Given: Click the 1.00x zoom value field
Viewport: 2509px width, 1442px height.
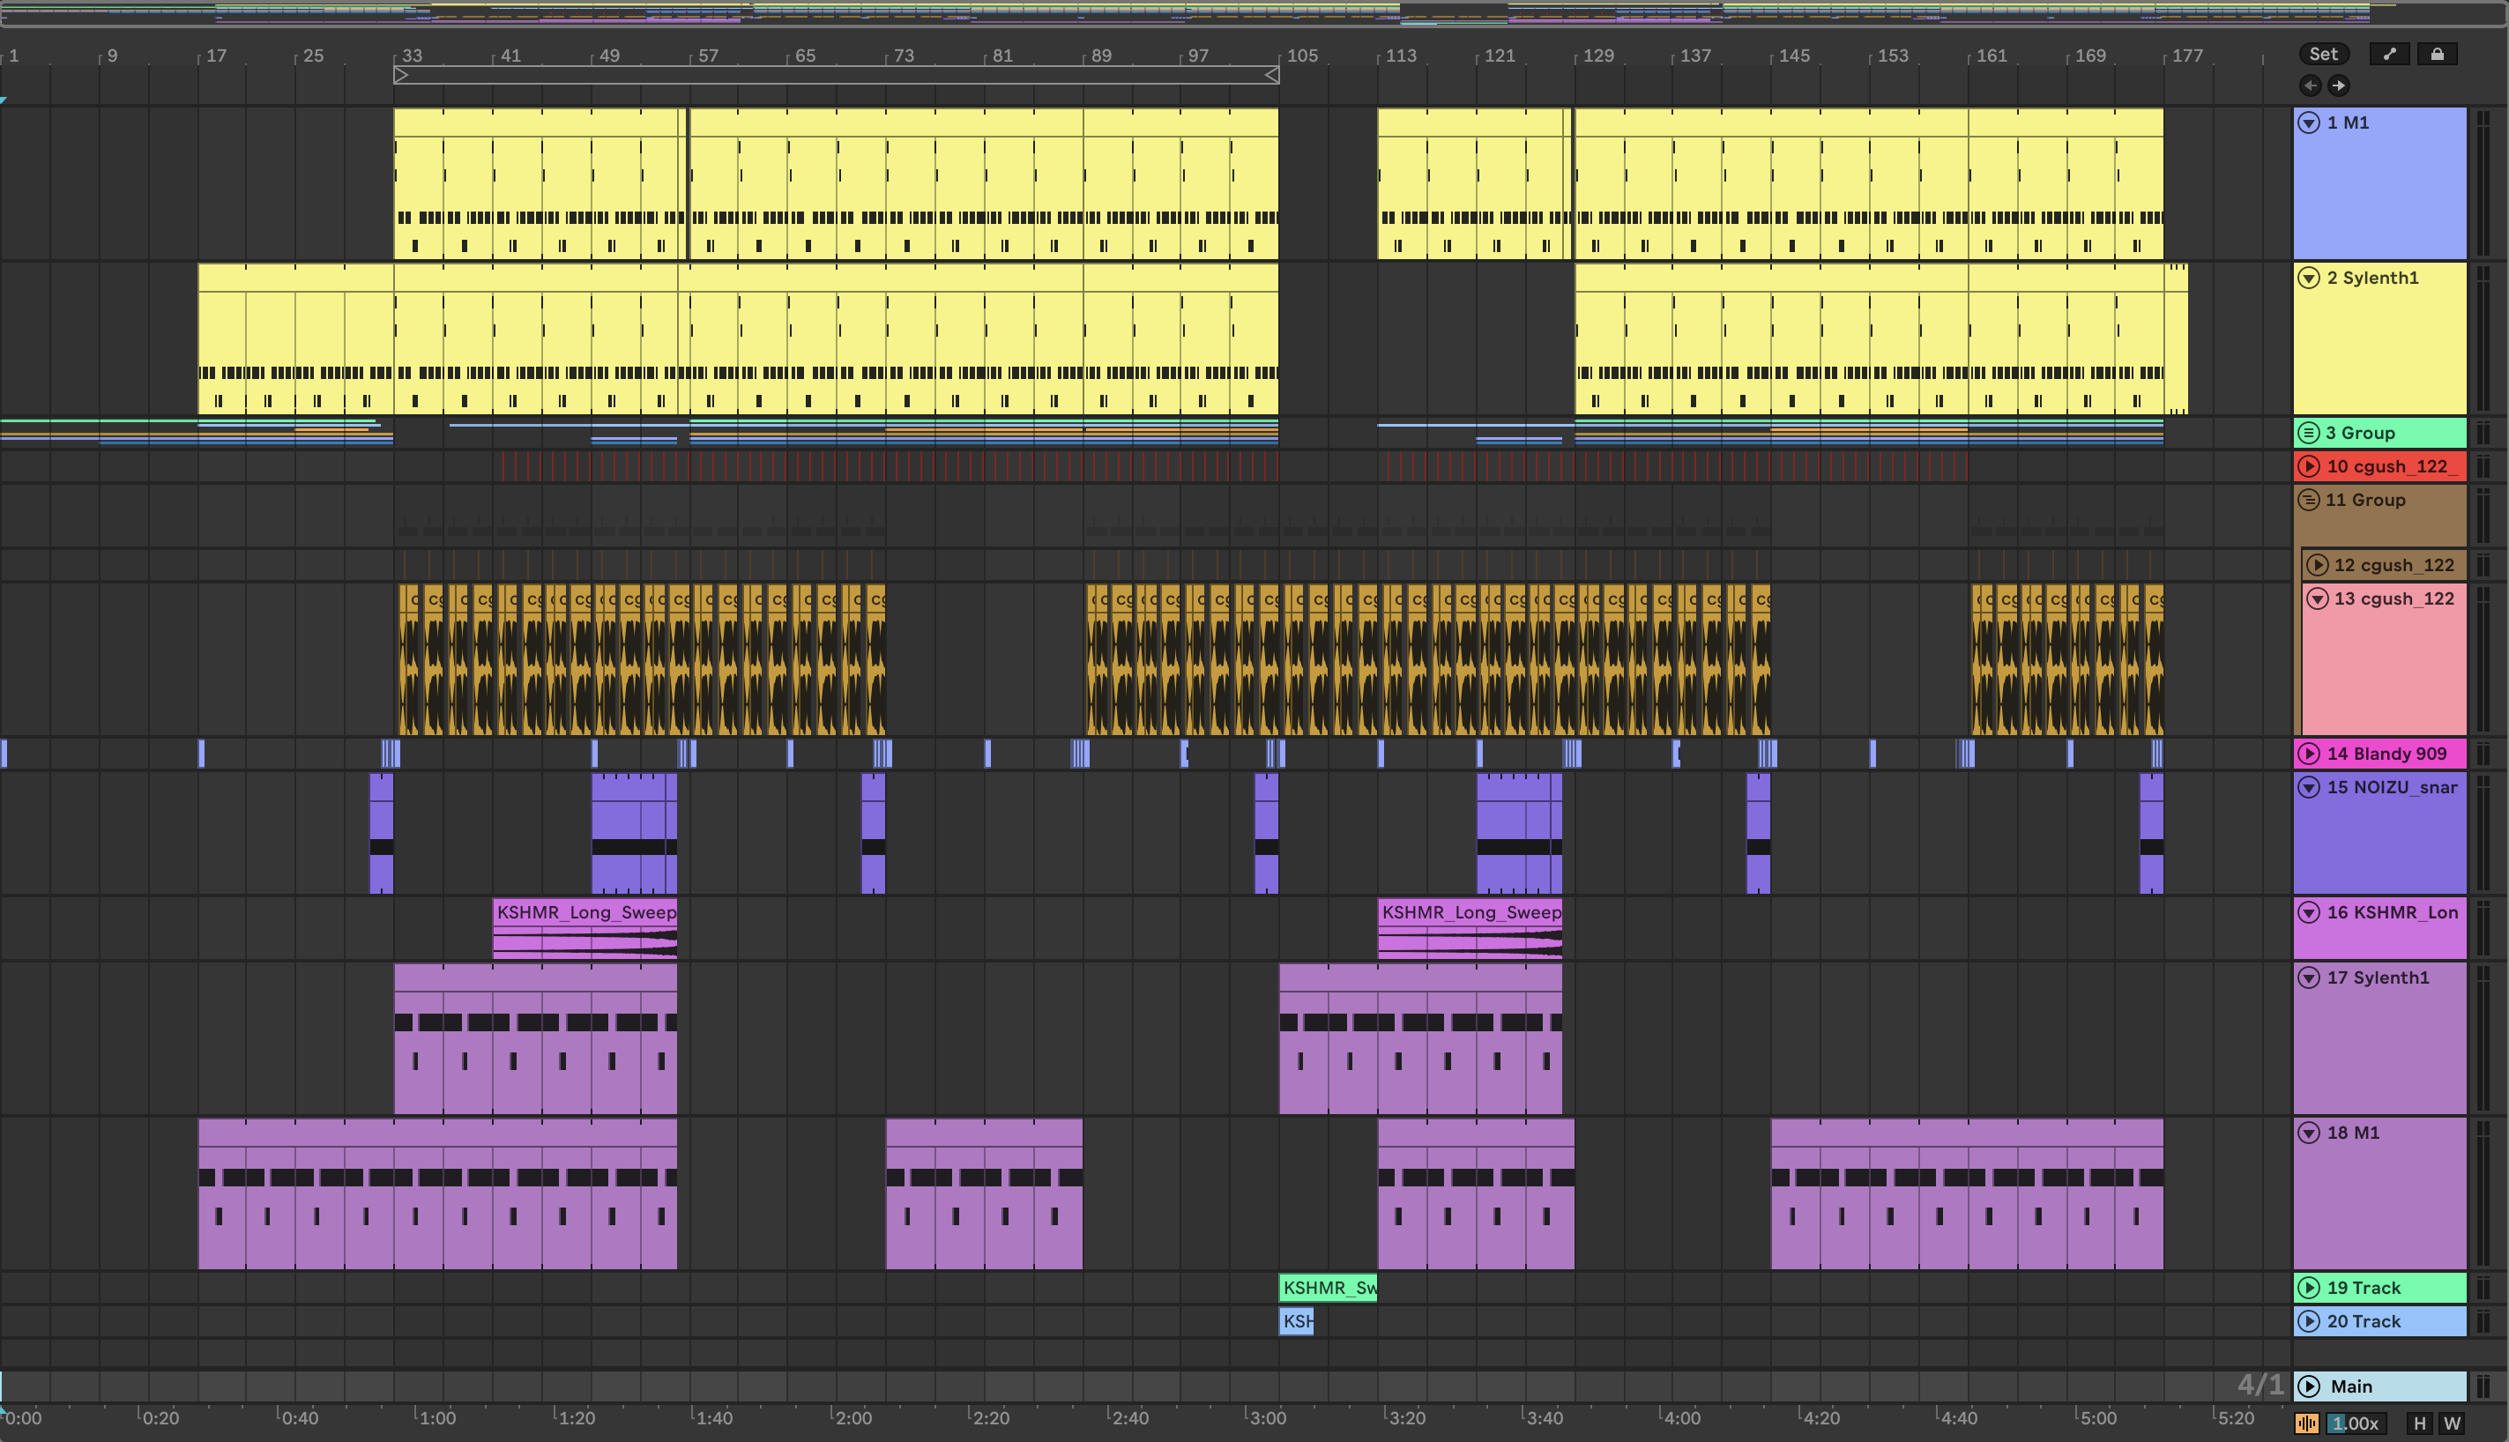Looking at the screenshot, I should click(x=2356, y=1423).
